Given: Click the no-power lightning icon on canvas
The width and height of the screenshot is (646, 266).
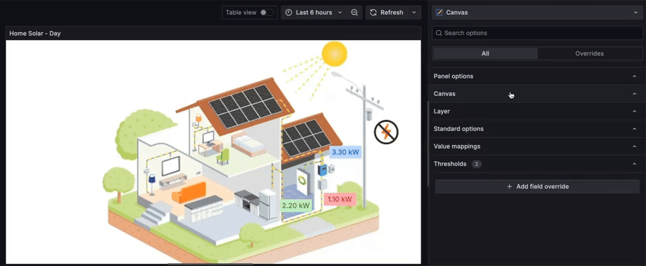Looking at the screenshot, I should (386, 132).
